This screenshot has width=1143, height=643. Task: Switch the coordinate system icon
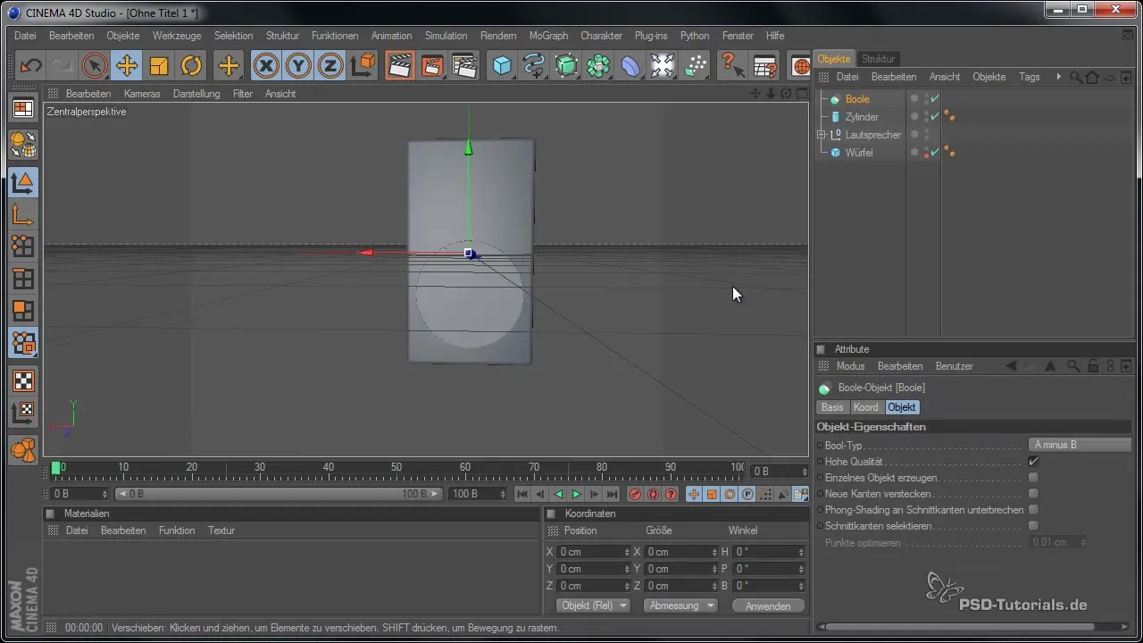pyautogui.click(x=363, y=66)
